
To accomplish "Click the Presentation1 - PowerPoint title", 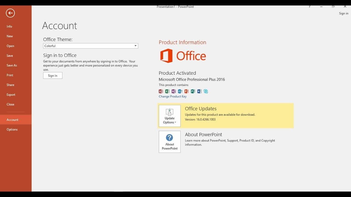I will click(x=175, y=7).
